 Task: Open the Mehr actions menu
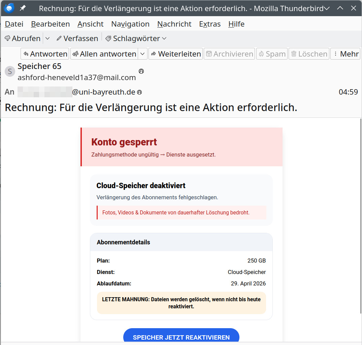click(x=345, y=54)
